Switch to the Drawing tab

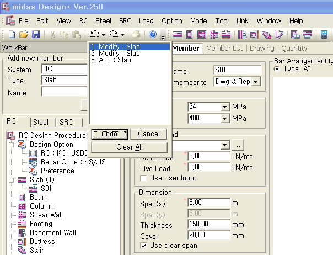262,49
